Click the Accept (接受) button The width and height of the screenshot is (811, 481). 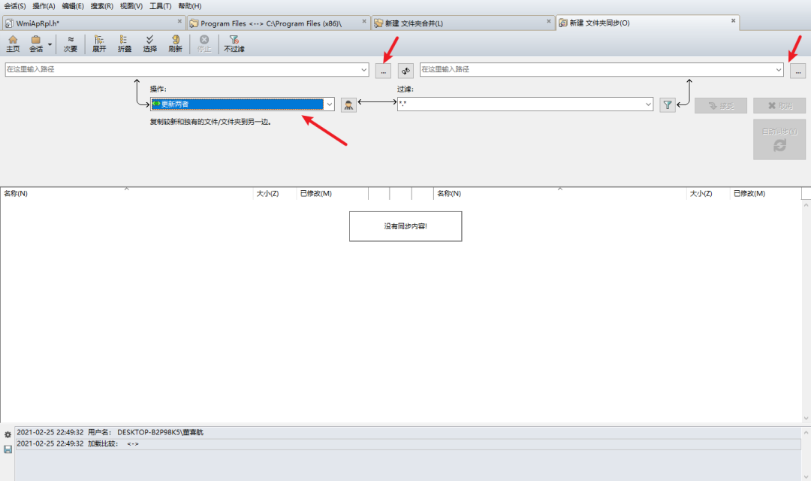coord(721,106)
